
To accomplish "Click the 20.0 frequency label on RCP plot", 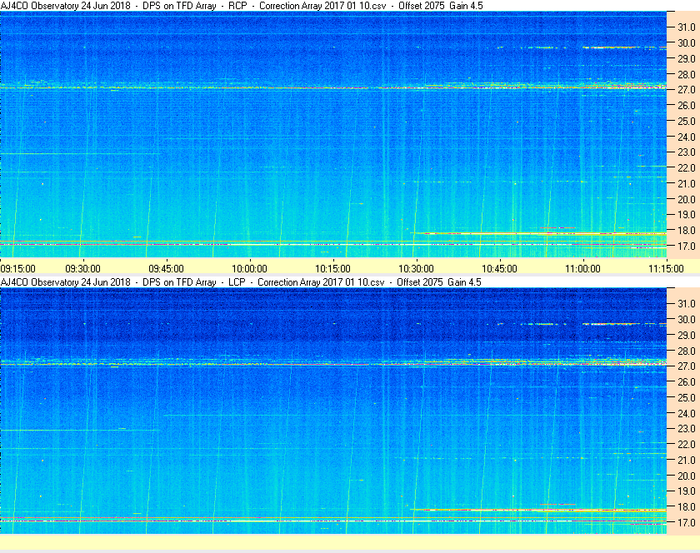I will point(687,199).
